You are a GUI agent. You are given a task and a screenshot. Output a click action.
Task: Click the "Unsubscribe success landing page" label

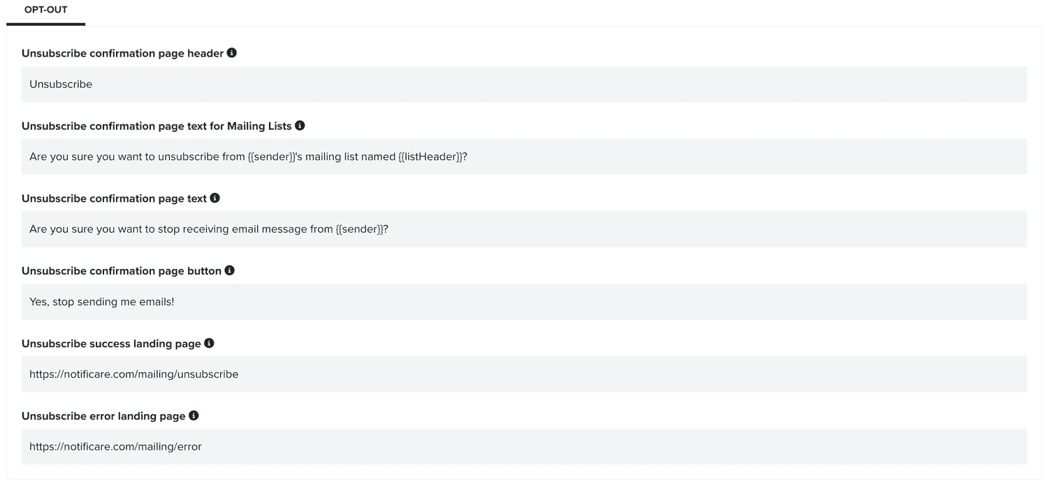click(111, 344)
